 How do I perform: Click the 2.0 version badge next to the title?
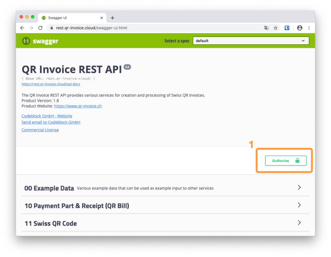[x=127, y=67]
